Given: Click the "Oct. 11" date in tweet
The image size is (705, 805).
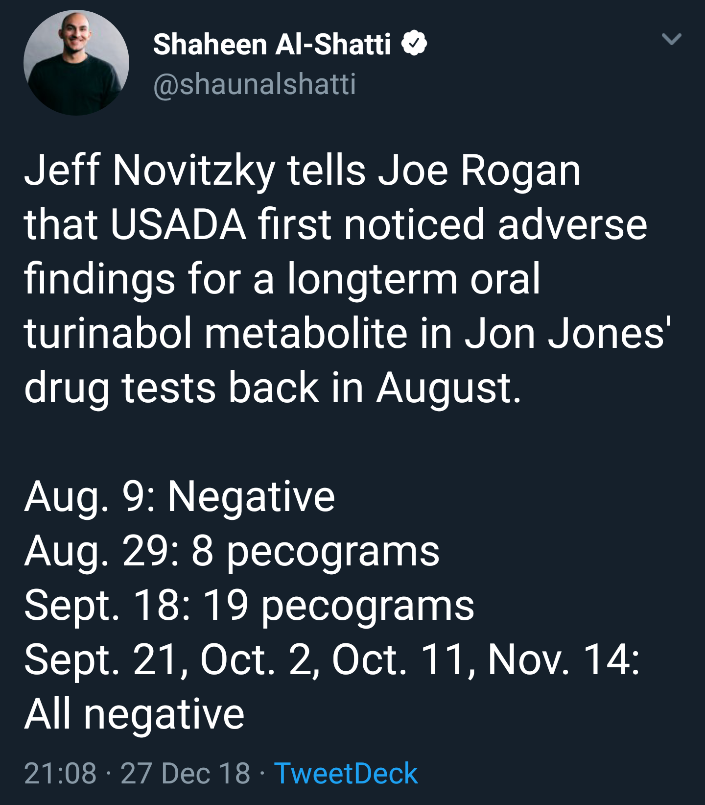Looking at the screenshot, I should [398, 659].
